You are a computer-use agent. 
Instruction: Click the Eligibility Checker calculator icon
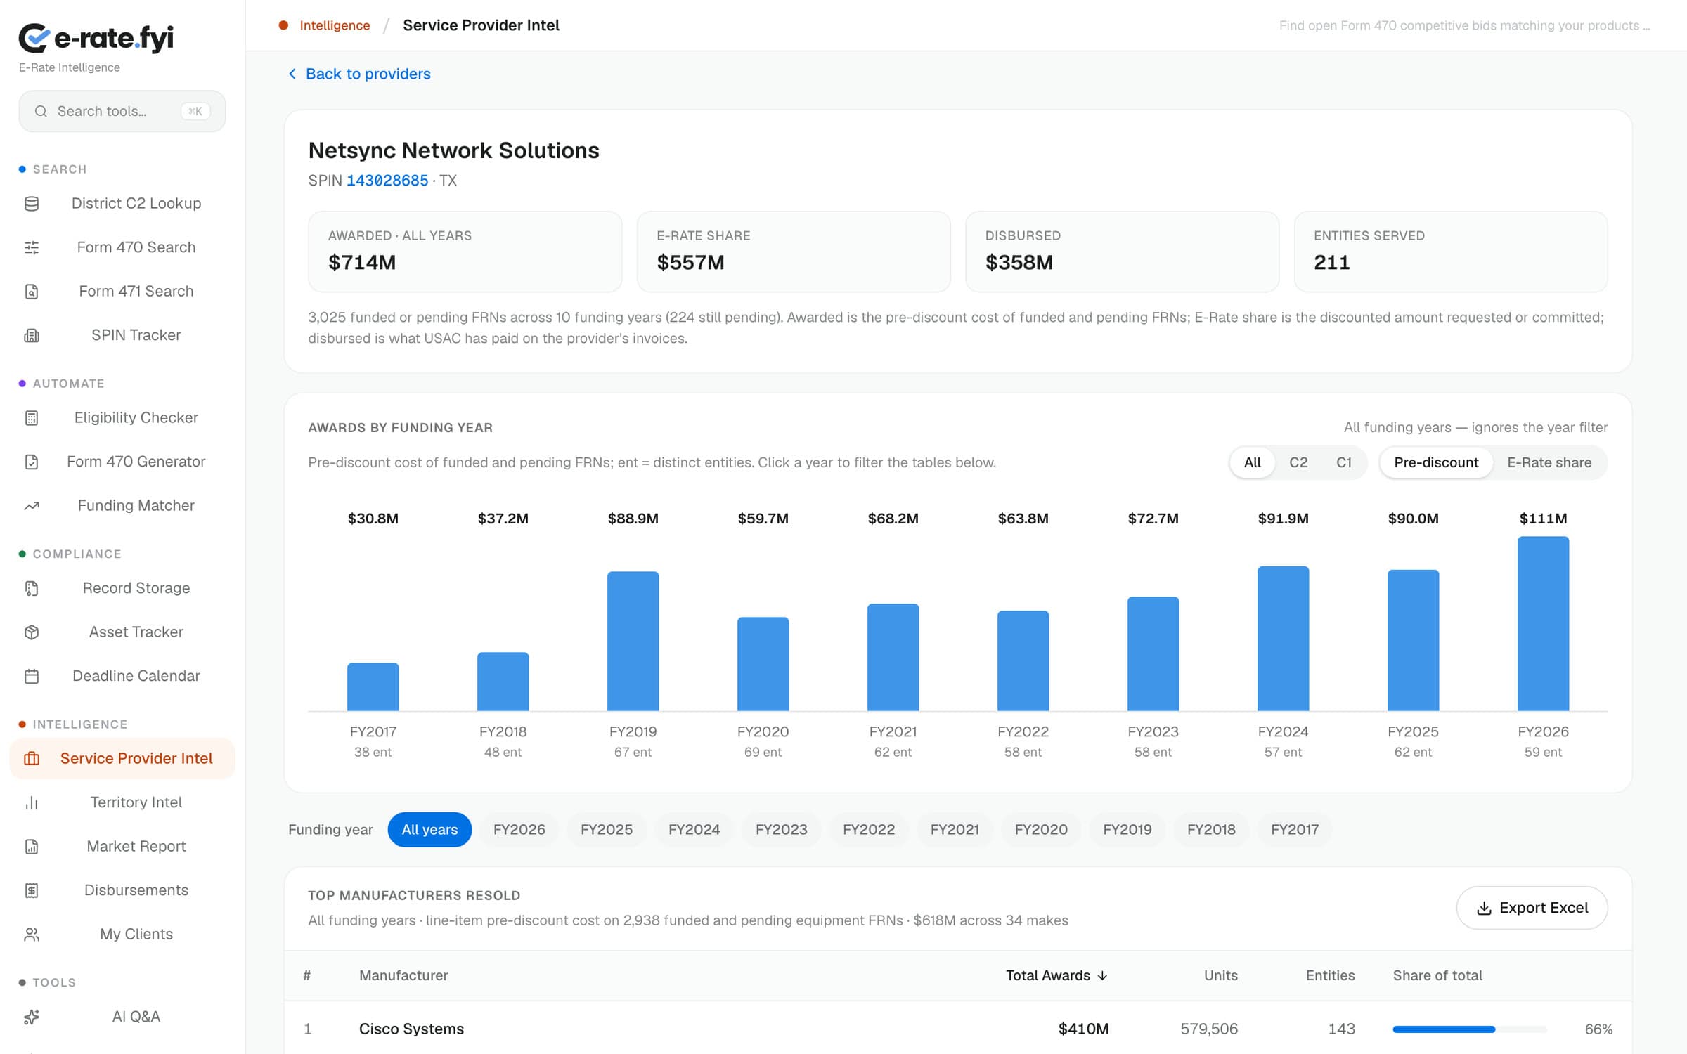pyautogui.click(x=32, y=418)
